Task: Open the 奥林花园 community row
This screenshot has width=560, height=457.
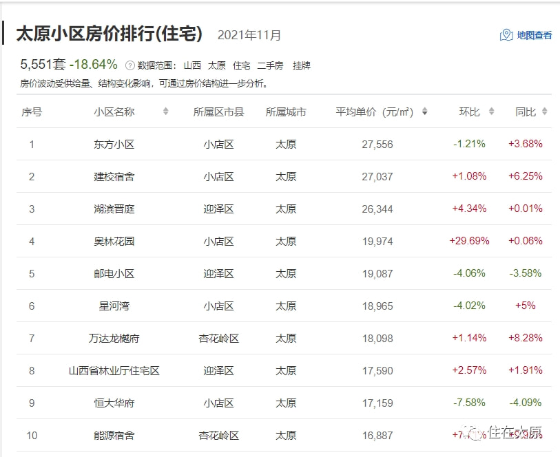Action: pyautogui.click(x=114, y=241)
